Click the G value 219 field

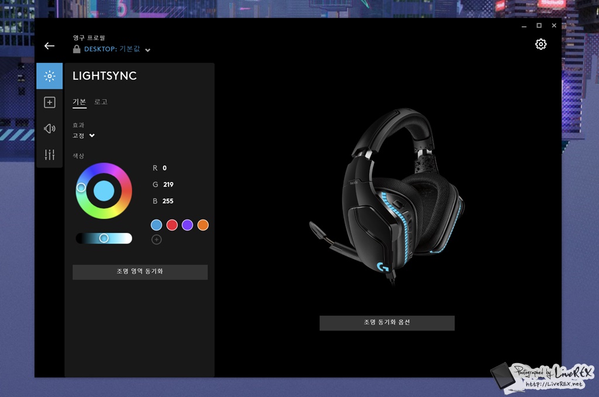pos(168,184)
